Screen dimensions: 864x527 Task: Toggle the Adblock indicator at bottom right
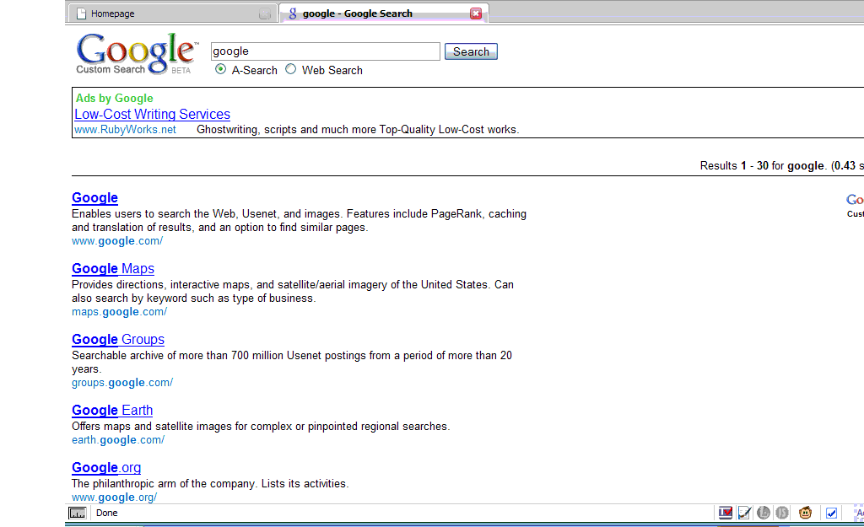click(x=859, y=513)
